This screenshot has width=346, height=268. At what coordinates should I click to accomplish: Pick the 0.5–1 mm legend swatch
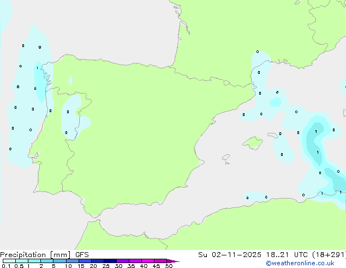(x=22, y=261)
